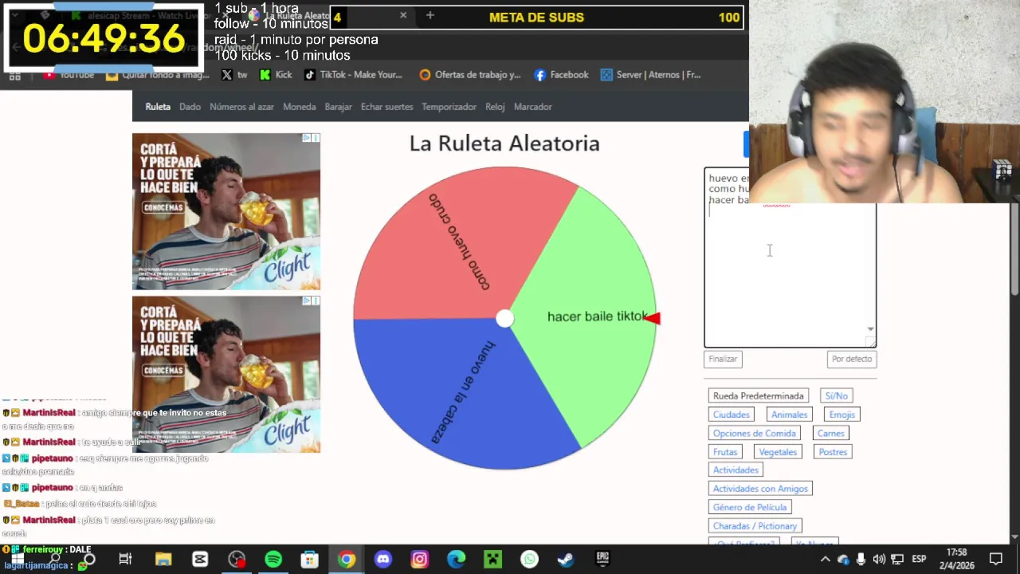
Task: Click the white center hub of the wheel
Action: tap(504, 319)
